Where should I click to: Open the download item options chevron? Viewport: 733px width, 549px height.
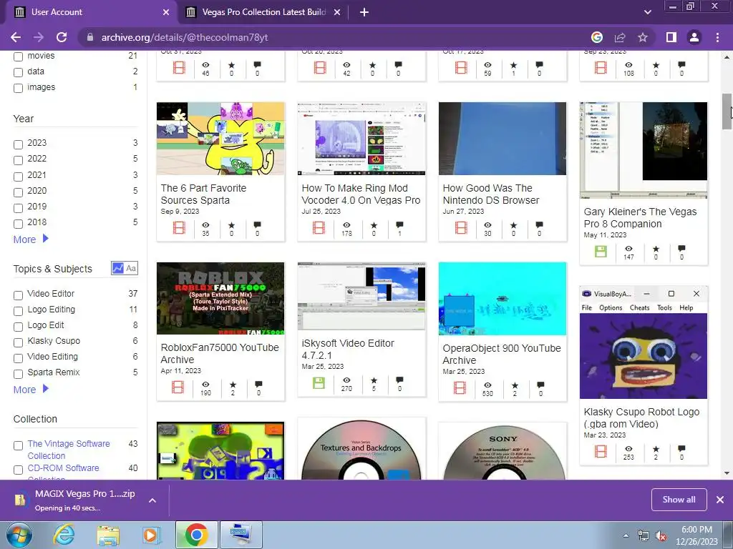coord(152,500)
